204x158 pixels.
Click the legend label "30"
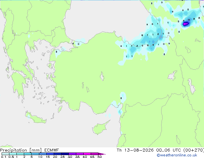click(x=70, y=157)
